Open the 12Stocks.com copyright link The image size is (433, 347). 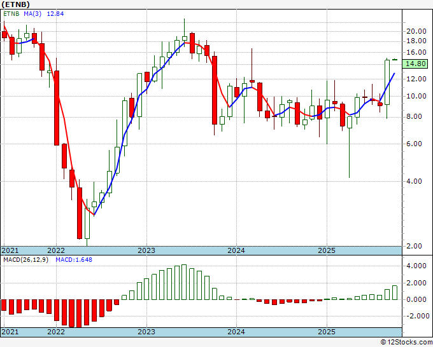point(406,343)
